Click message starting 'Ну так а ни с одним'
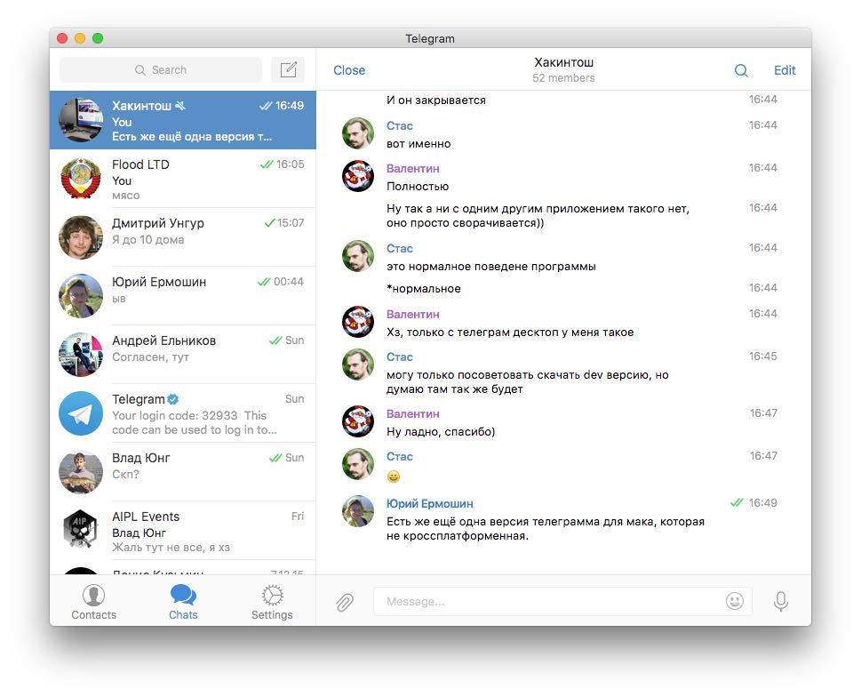Image resolution: width=861 pixels, height=697 pixels. pos(538,216)
